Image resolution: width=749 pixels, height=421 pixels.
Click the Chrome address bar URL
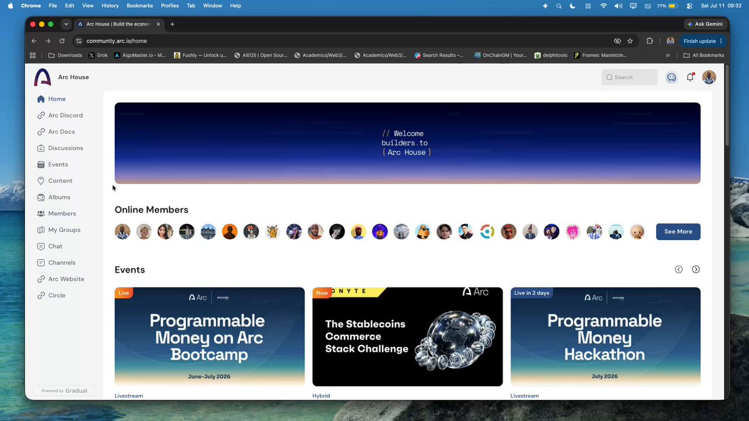pos(117,41)
